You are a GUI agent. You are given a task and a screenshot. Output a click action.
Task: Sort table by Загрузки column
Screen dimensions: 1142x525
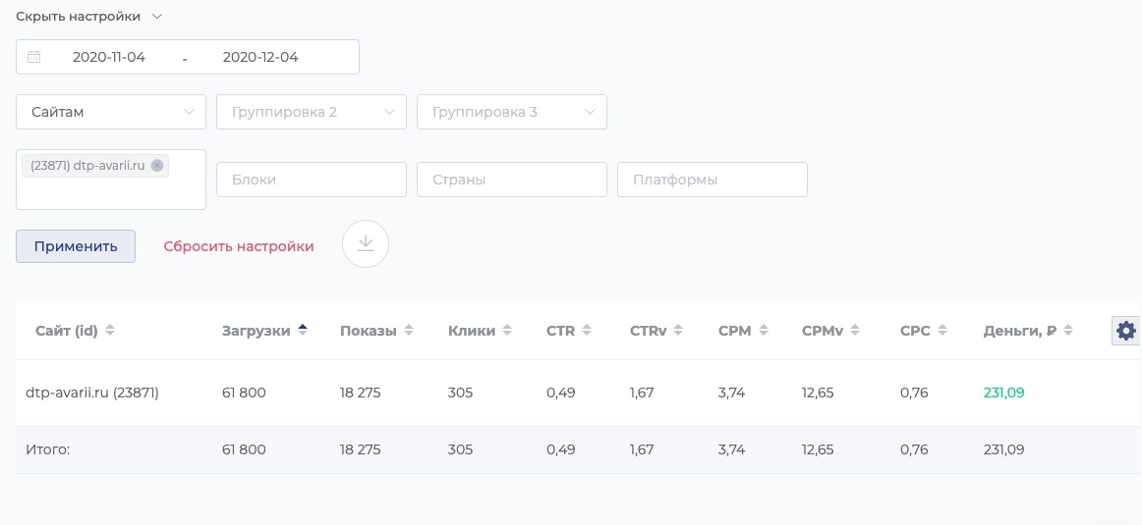[264, 331]
